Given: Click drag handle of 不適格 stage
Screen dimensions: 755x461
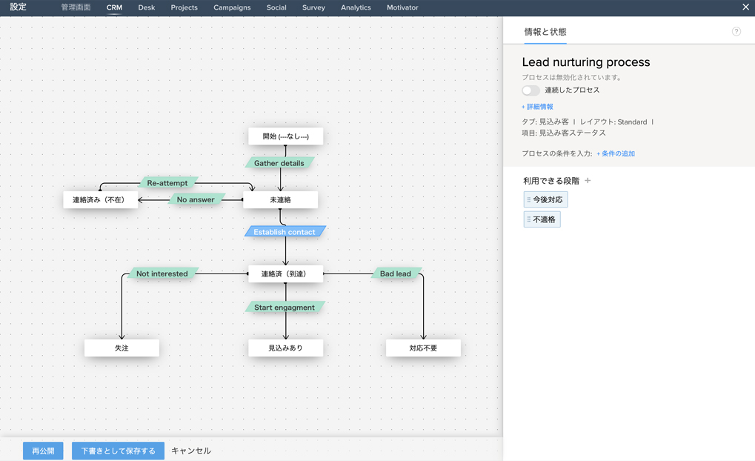Looking at the screenshot, I should coord(529,219).
